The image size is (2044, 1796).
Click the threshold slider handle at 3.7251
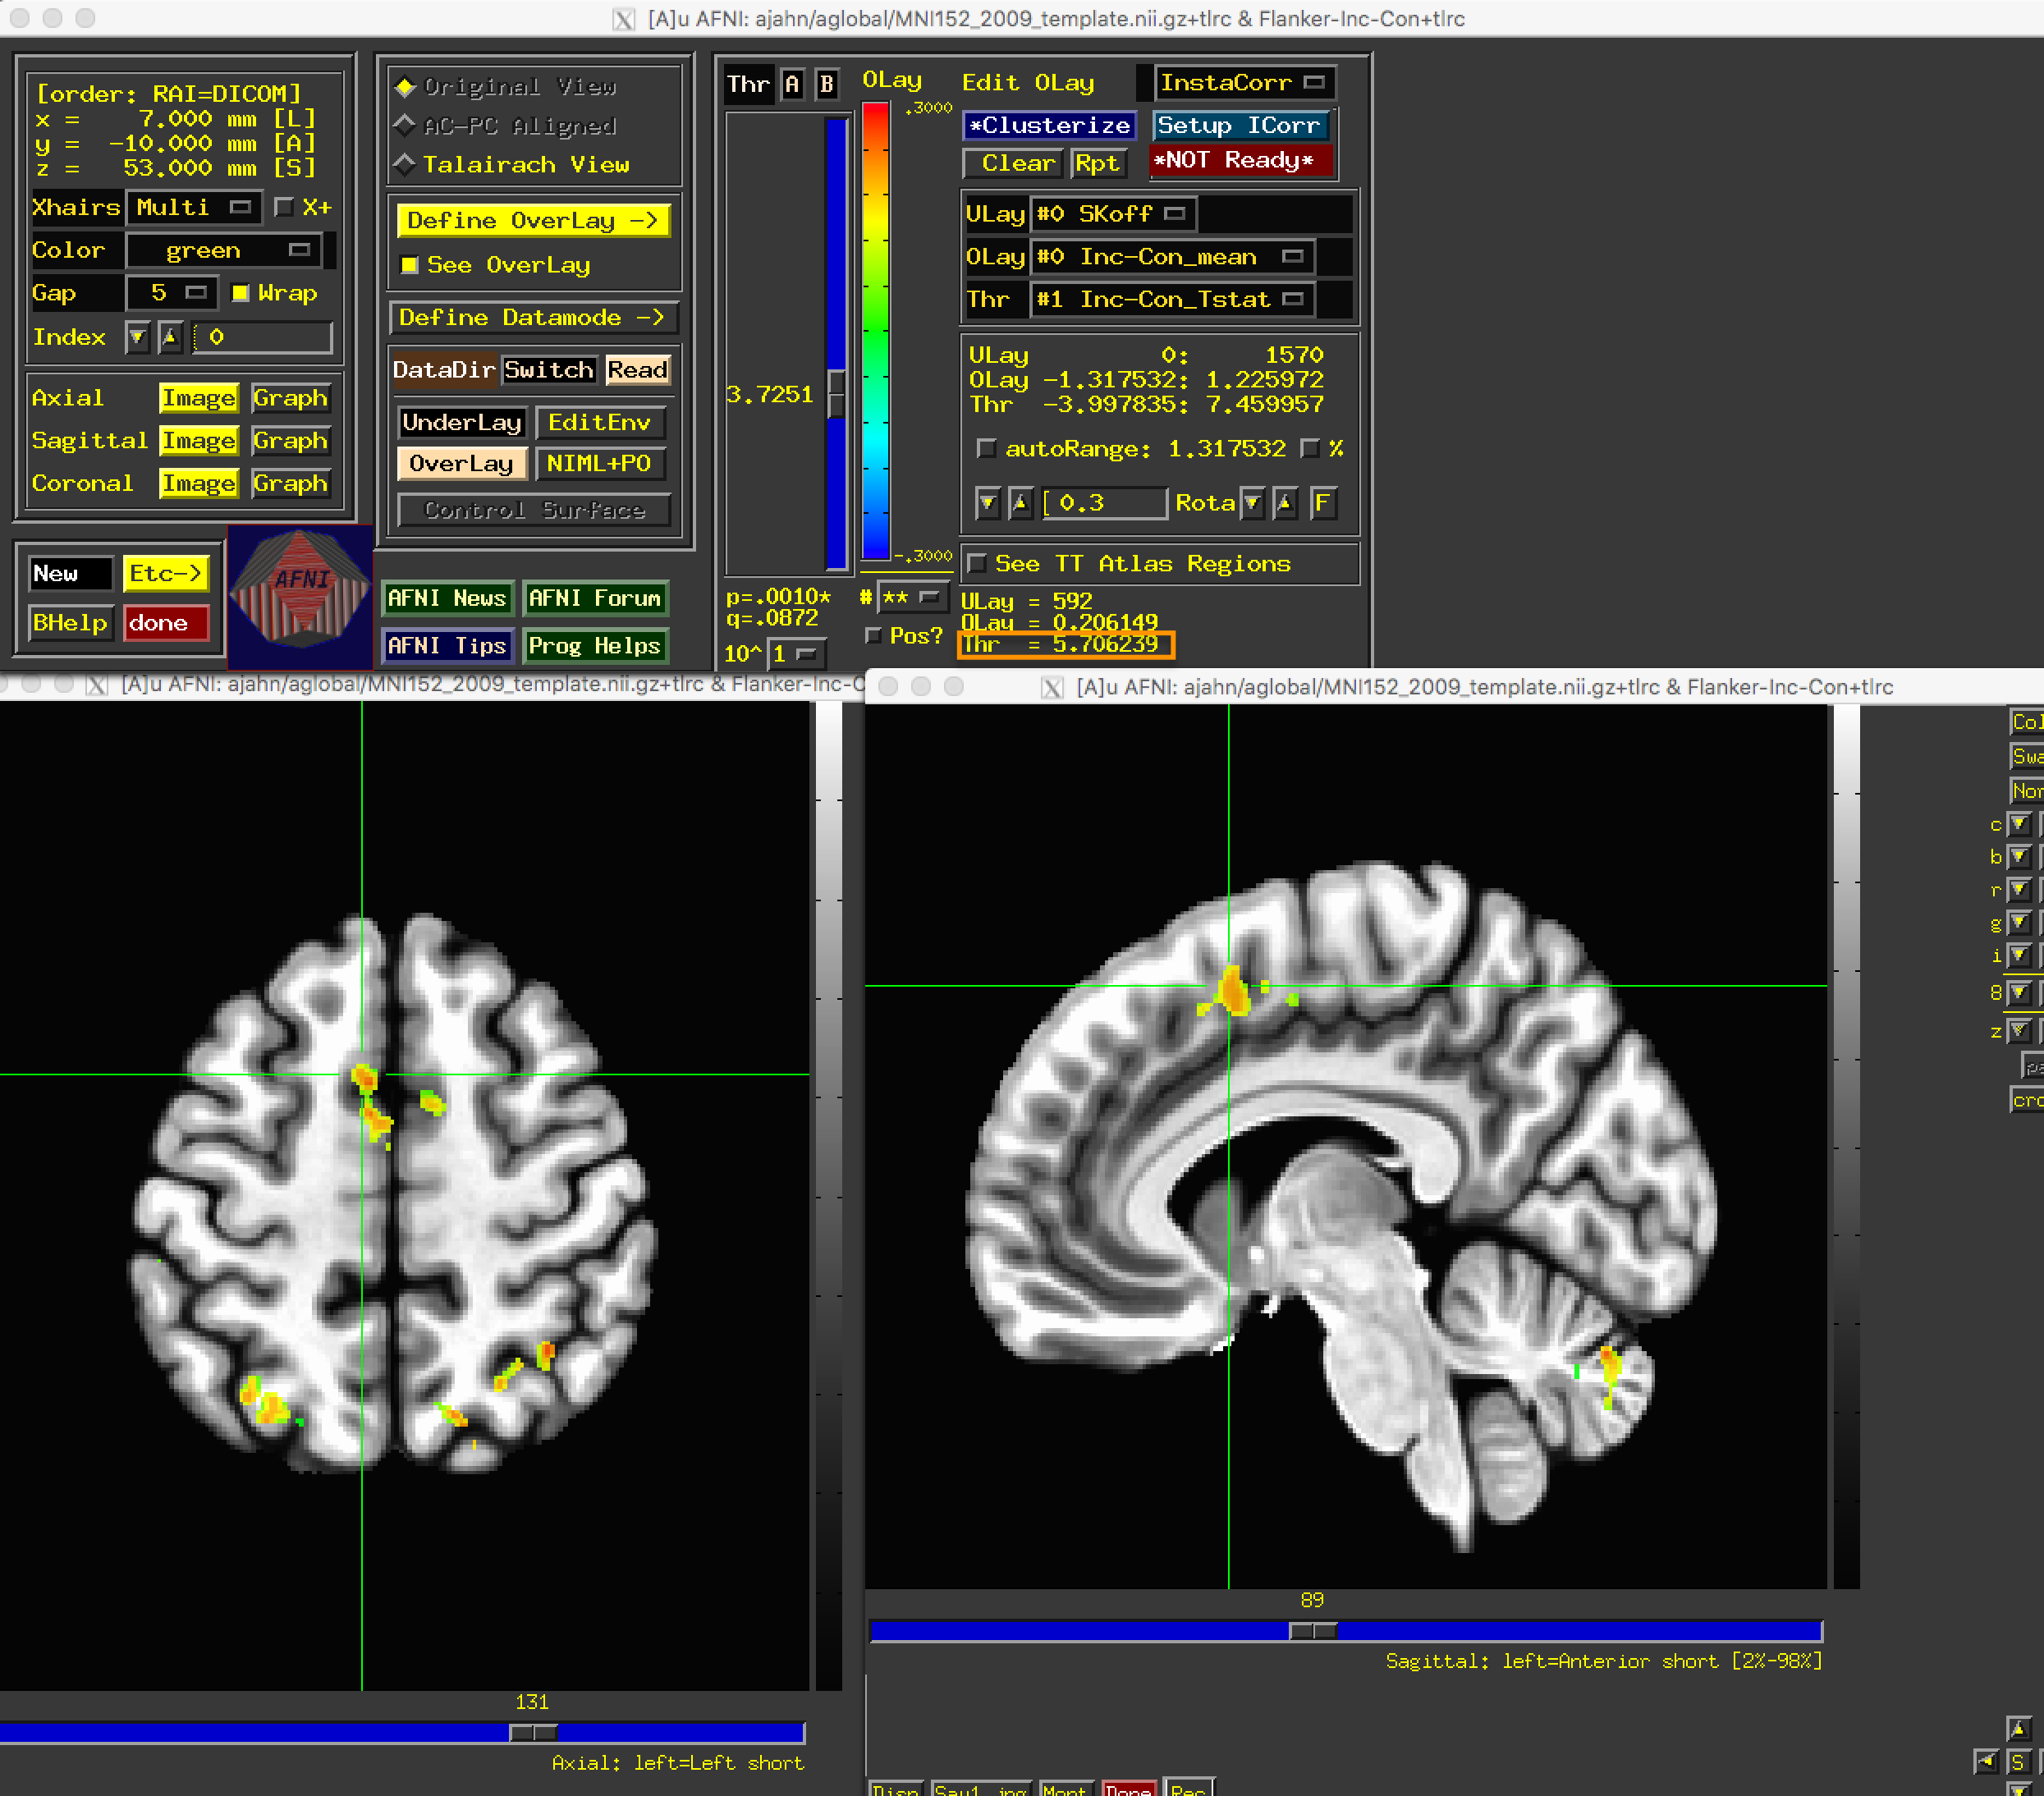click(x=837, y=394)
